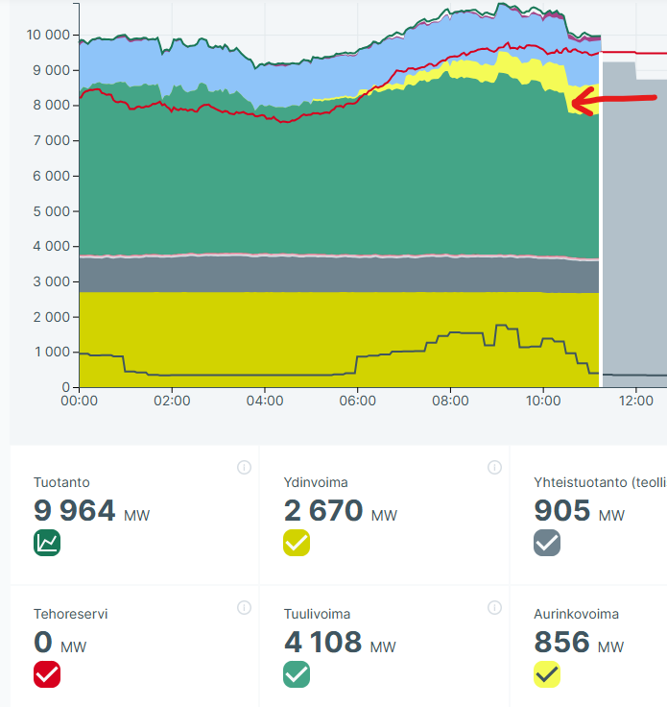Click the Tehoreservi card title

70,614
